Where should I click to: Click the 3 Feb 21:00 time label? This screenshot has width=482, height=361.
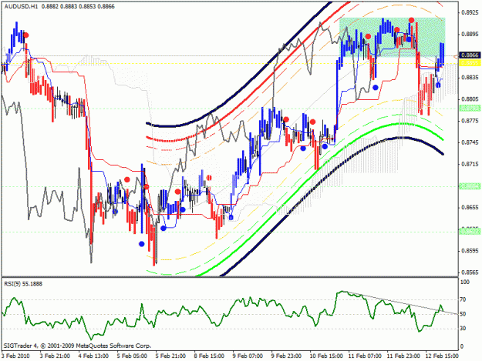click(x=55, y=356)
